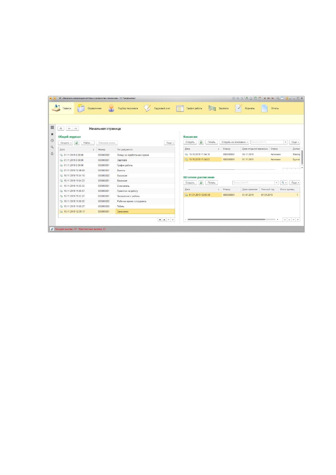Open Favorites star icon in sidebar
This screenshot has width=336, height=475.
pyautogui.click(x=52, y=134)
